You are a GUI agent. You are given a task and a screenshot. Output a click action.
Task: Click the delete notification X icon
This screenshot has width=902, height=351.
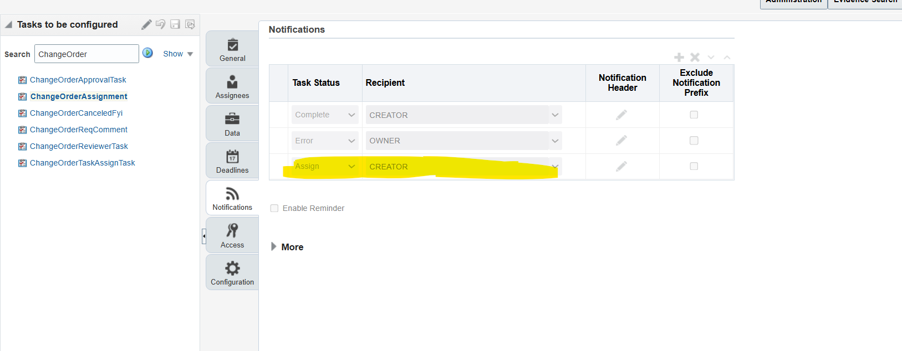(x=695, y=57)
